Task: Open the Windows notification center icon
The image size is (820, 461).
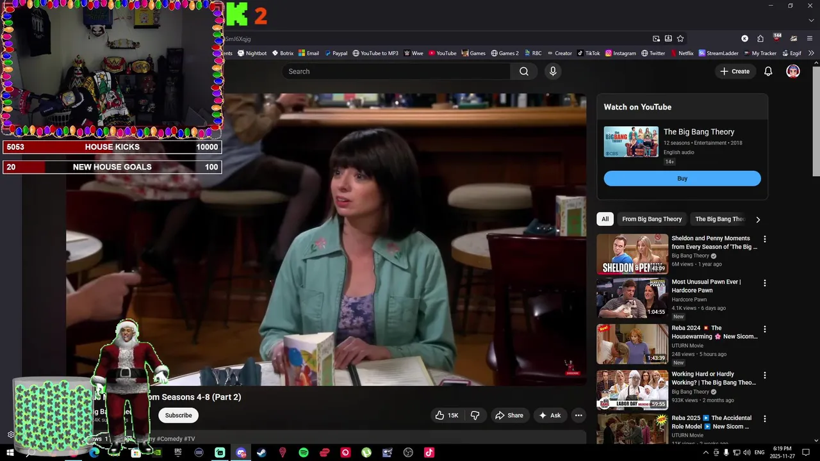Action: (806, 453)
